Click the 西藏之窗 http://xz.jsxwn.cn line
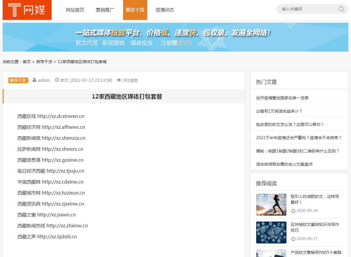Screen dimensions: 351x257 point(46,215)
